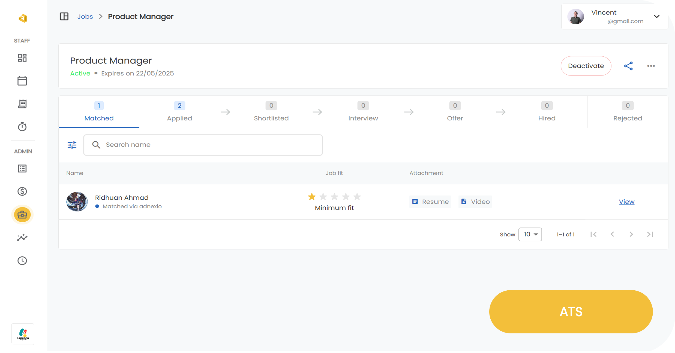Image resolution: width=675 pixels, height=353 pixels.
Task: Select the briefcase jobs icon in the sidebar
Action: tap(22, 215)
